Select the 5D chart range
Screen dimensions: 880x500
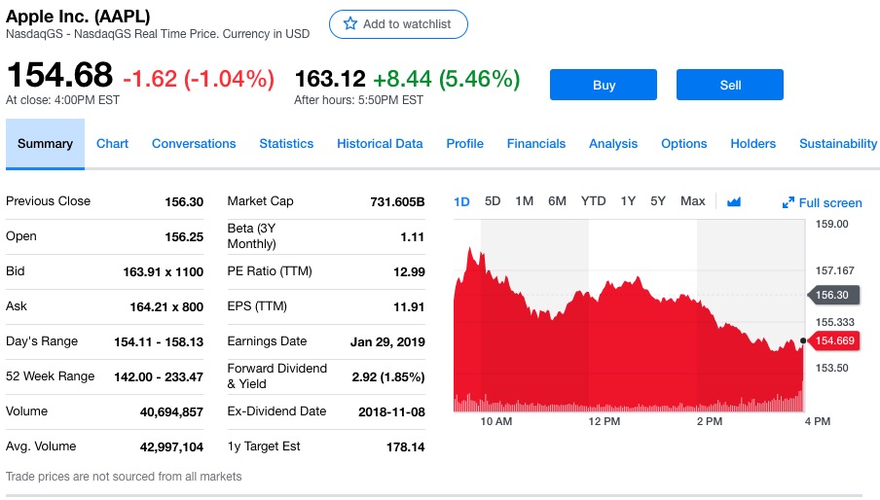click(493, 200)
